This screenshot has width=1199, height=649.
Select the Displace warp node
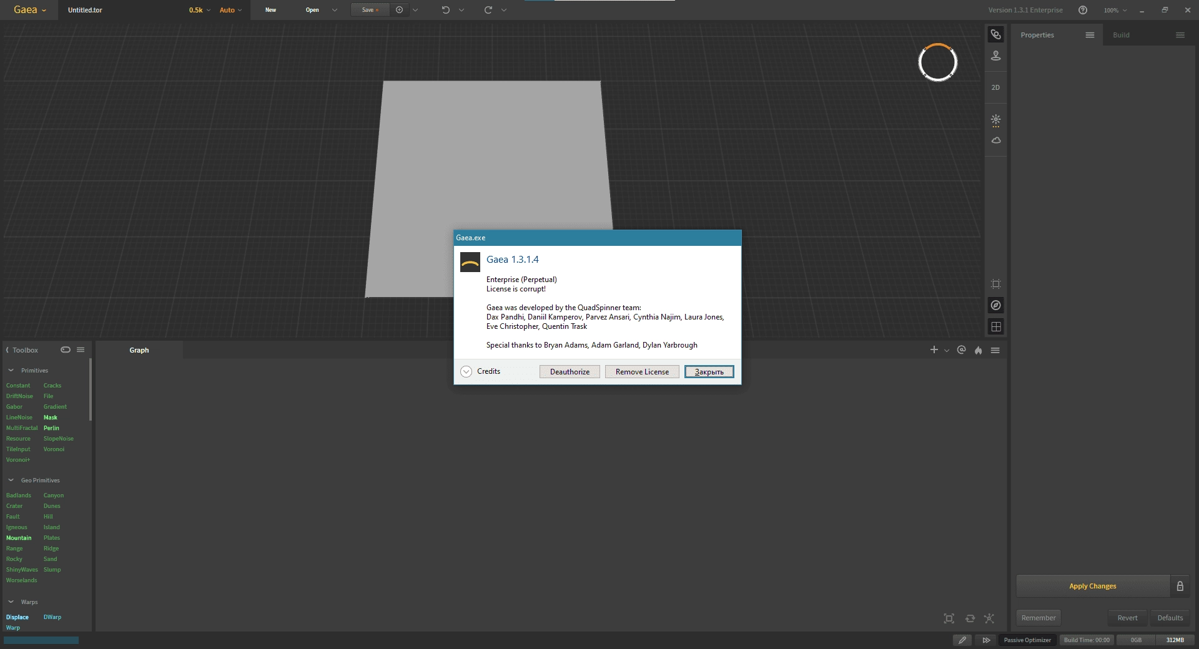tap(17, 617)
